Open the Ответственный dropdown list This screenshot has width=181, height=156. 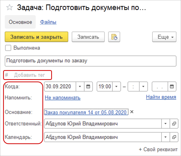click(x=165, y=124)
